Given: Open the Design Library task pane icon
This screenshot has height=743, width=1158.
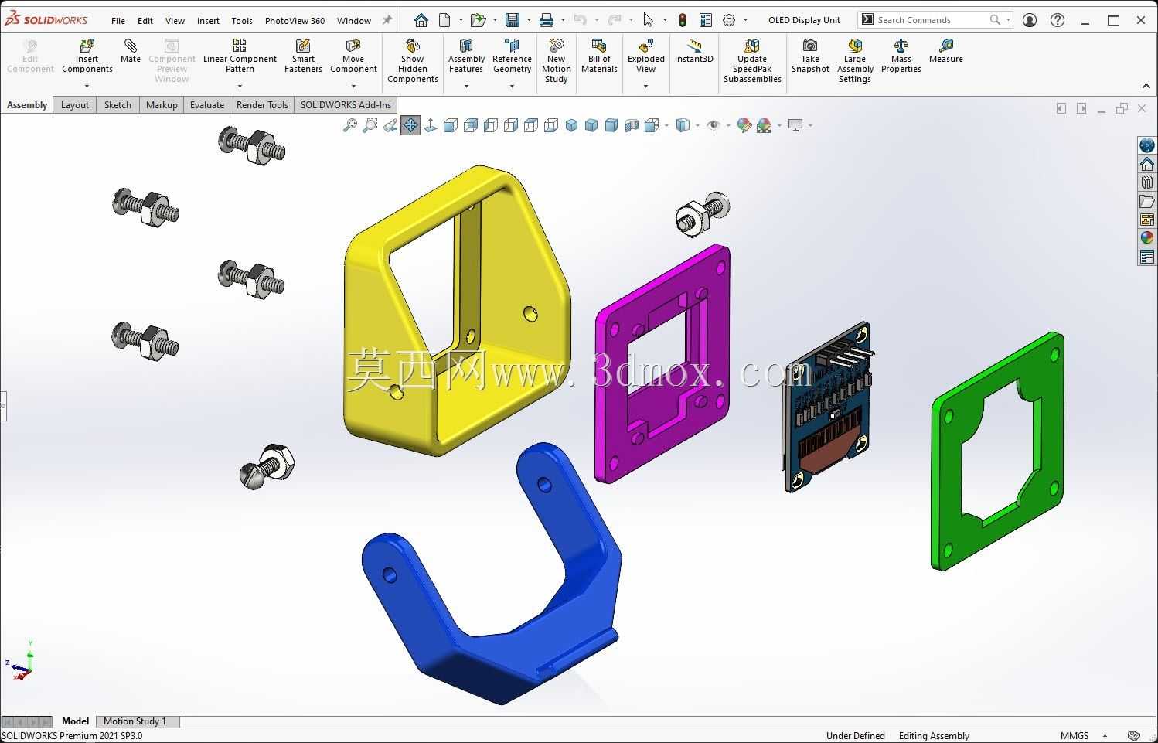Looking at the screenshot, I should [1147, 182].
